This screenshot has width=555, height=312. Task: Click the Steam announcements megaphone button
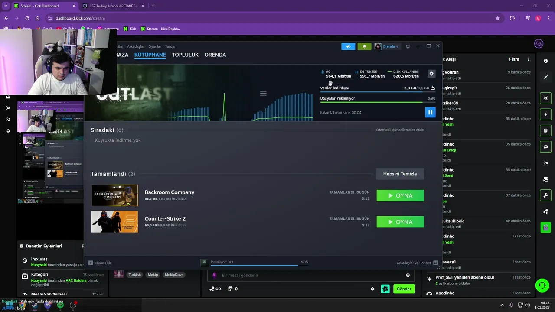pos(348,46)
